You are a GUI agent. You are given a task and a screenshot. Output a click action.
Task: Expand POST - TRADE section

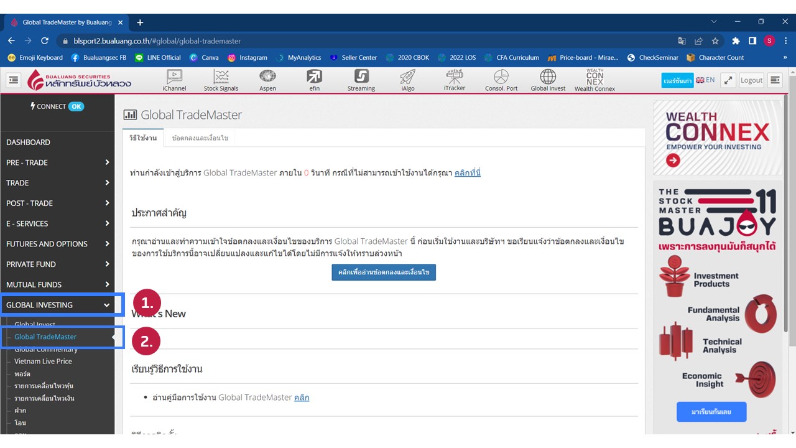(x=57, y=203)
